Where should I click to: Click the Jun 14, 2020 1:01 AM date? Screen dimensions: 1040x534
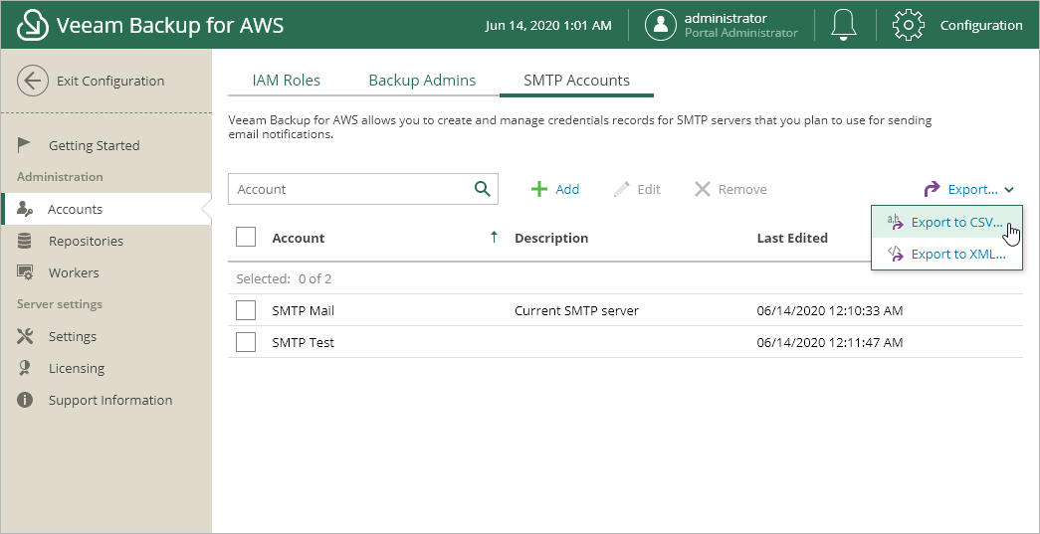(x=547, y=26)
